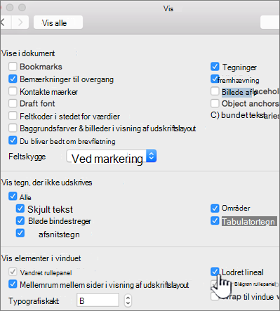
Task: Go back with the left arrow button
Action: click(5, 22)
